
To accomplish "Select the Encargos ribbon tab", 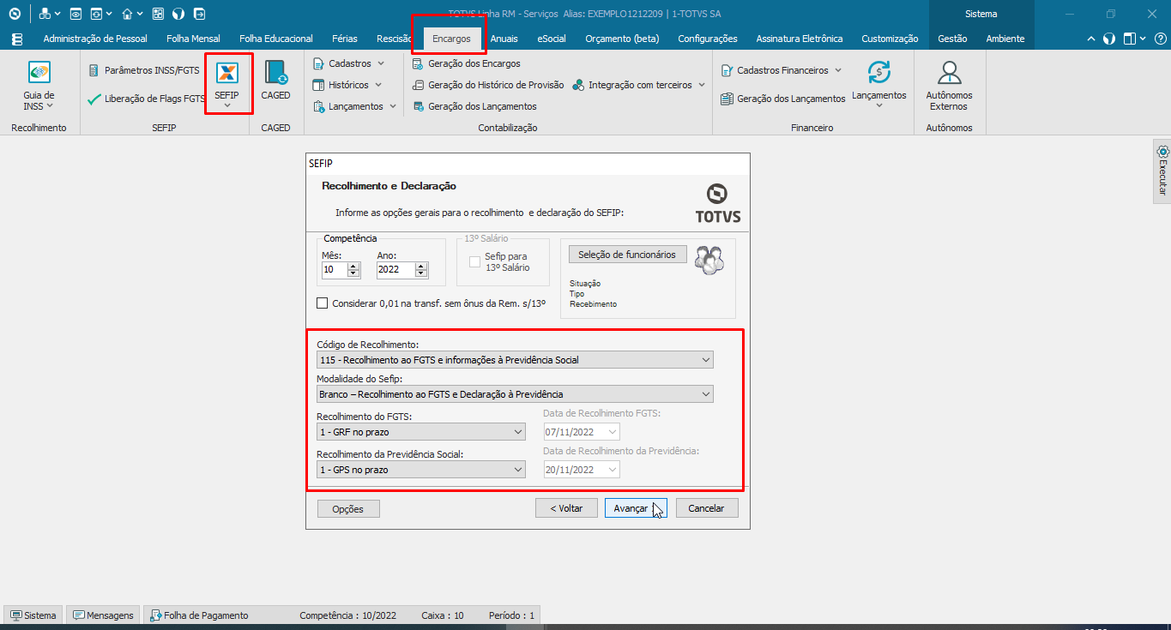I will pyautogui.click(x=451, y=39).
